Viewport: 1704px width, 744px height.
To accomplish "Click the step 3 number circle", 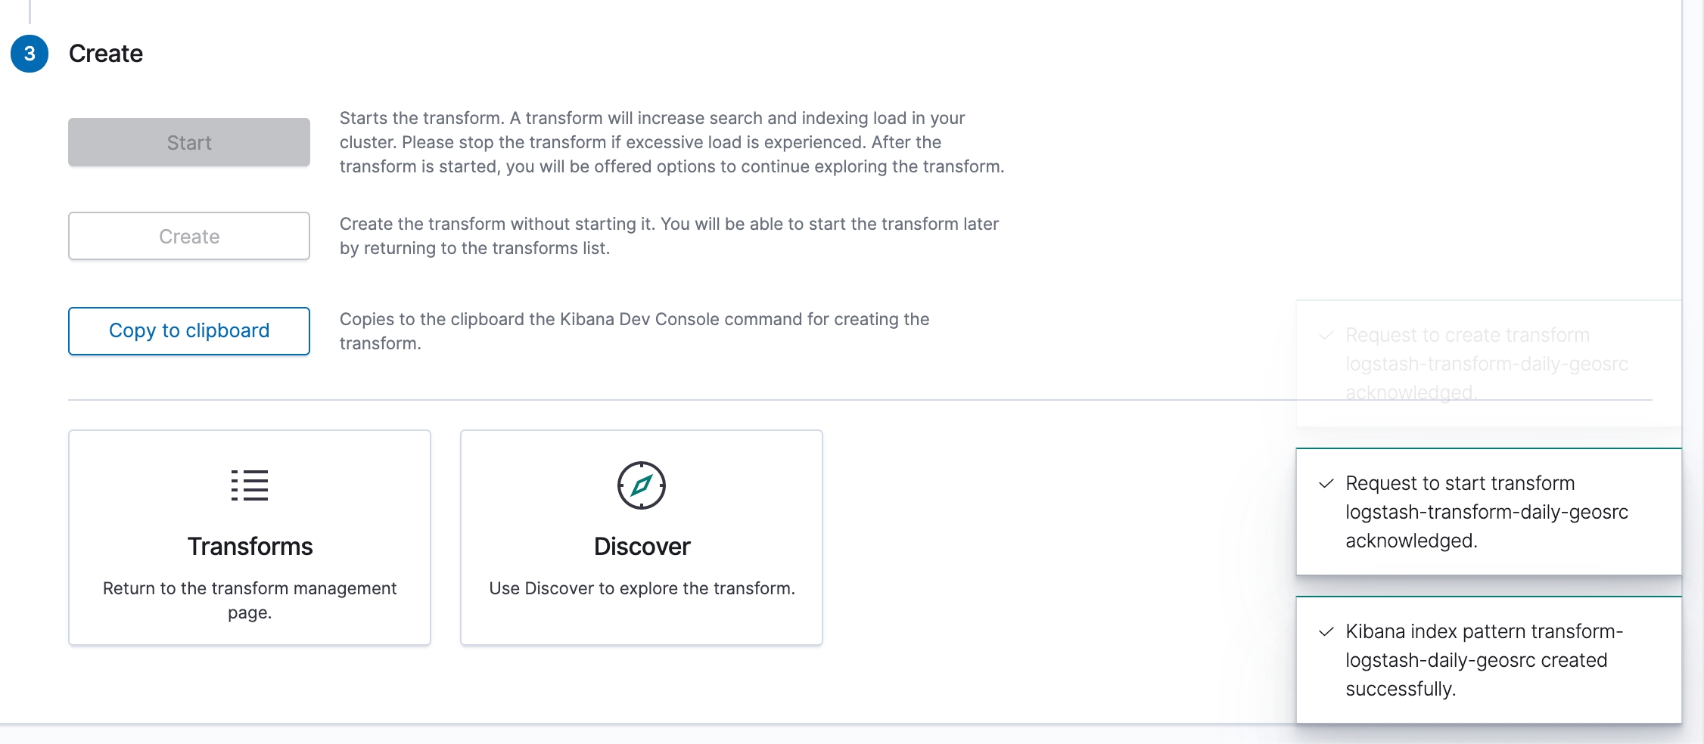I will pos(30,54).
